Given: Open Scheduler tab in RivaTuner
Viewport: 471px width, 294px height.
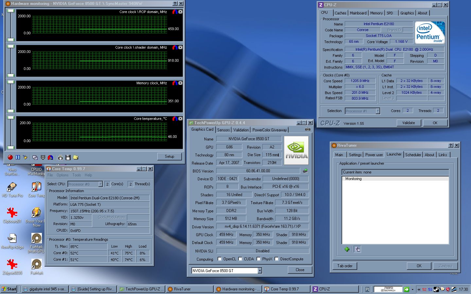Looking at the screenshot, I should click(x=413, y=155).
